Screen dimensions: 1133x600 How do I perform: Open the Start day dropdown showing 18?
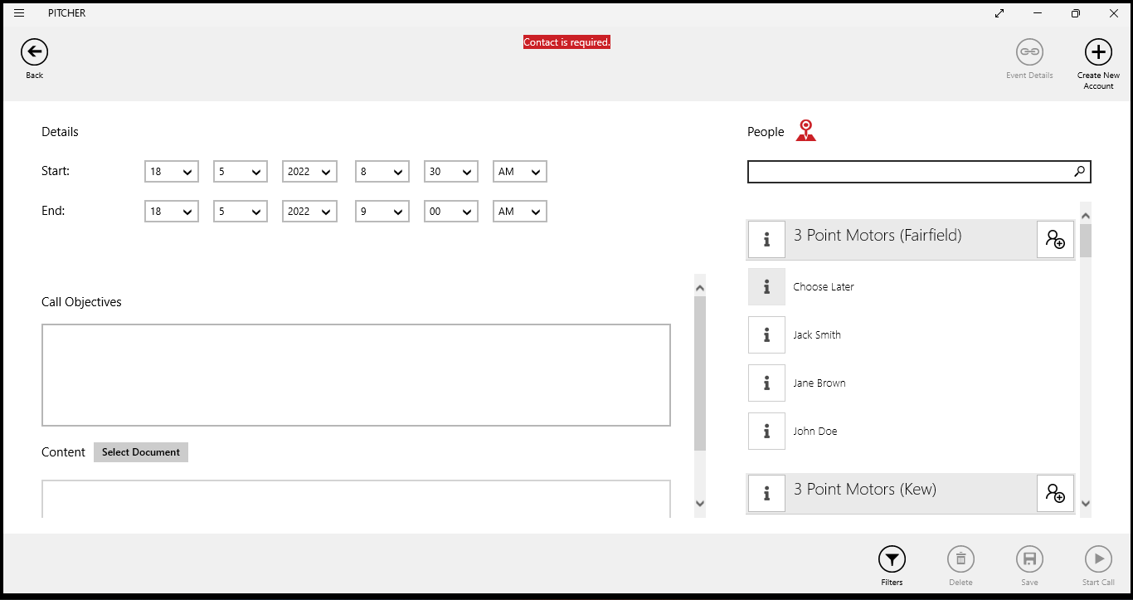tap(171, 171)
